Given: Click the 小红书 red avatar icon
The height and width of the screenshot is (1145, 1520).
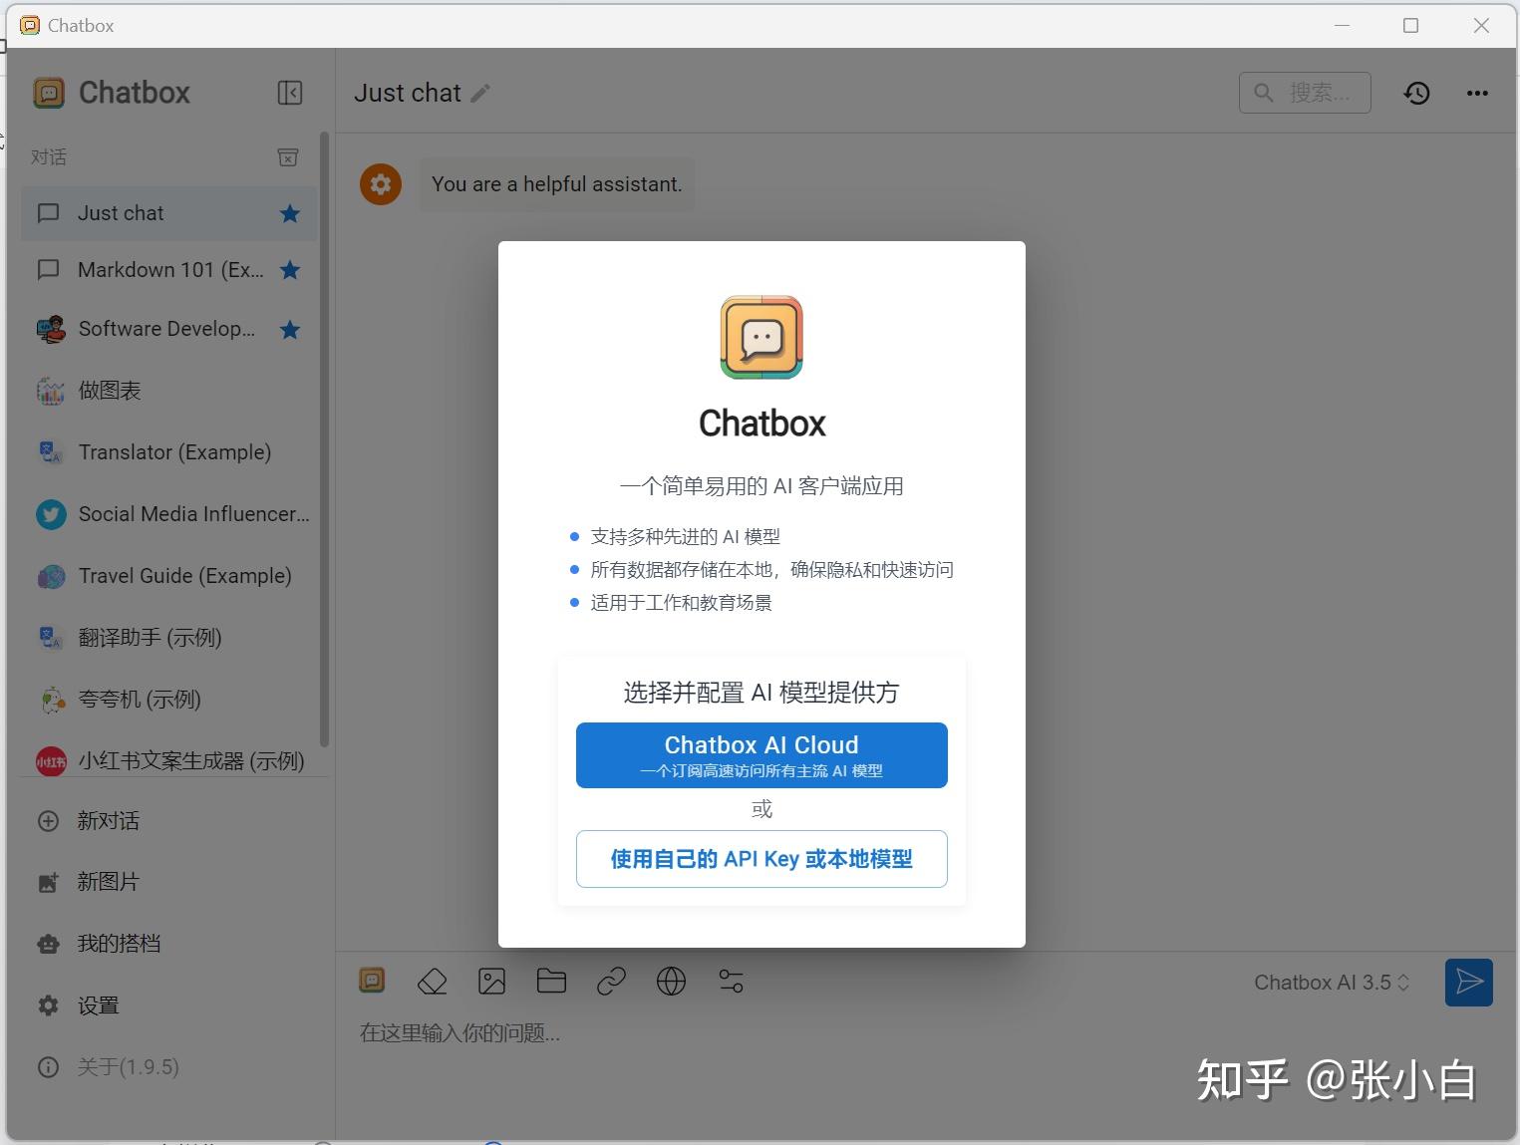Looking at the screenshot, I should (x=51, y=761).
